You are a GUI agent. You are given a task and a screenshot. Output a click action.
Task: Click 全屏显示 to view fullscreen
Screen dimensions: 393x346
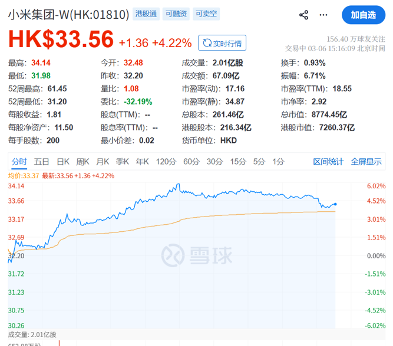366,162
